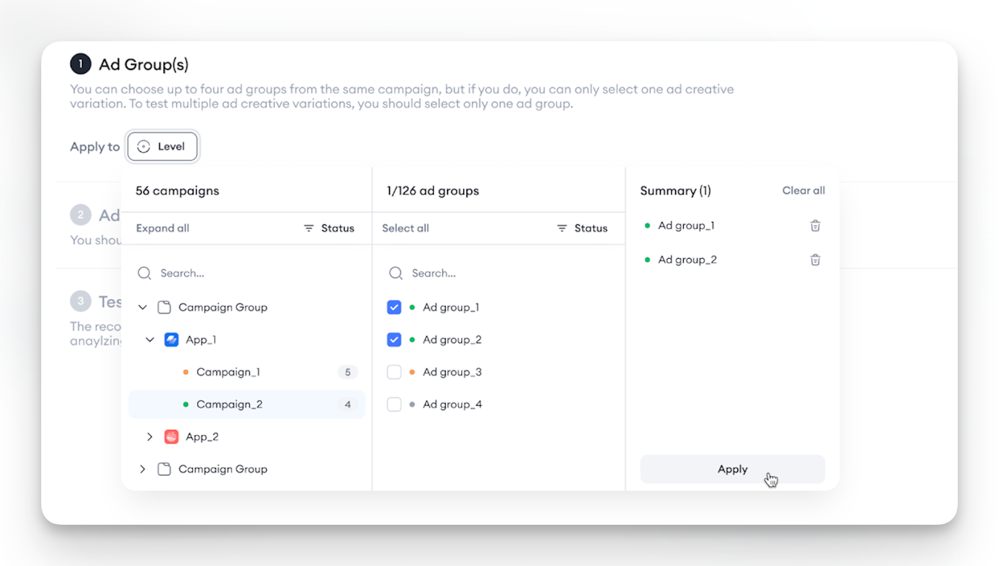Expand the App_2 tree node
The width and height of the screenshot is (999, 566).
150,437
